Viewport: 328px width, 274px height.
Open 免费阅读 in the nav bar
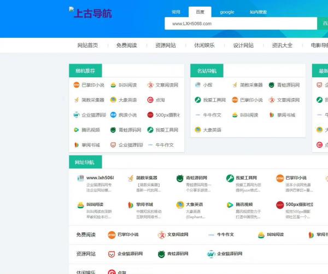click(127, 45)
